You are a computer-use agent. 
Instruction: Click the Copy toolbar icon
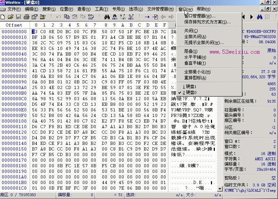click(x=67, y=17)
